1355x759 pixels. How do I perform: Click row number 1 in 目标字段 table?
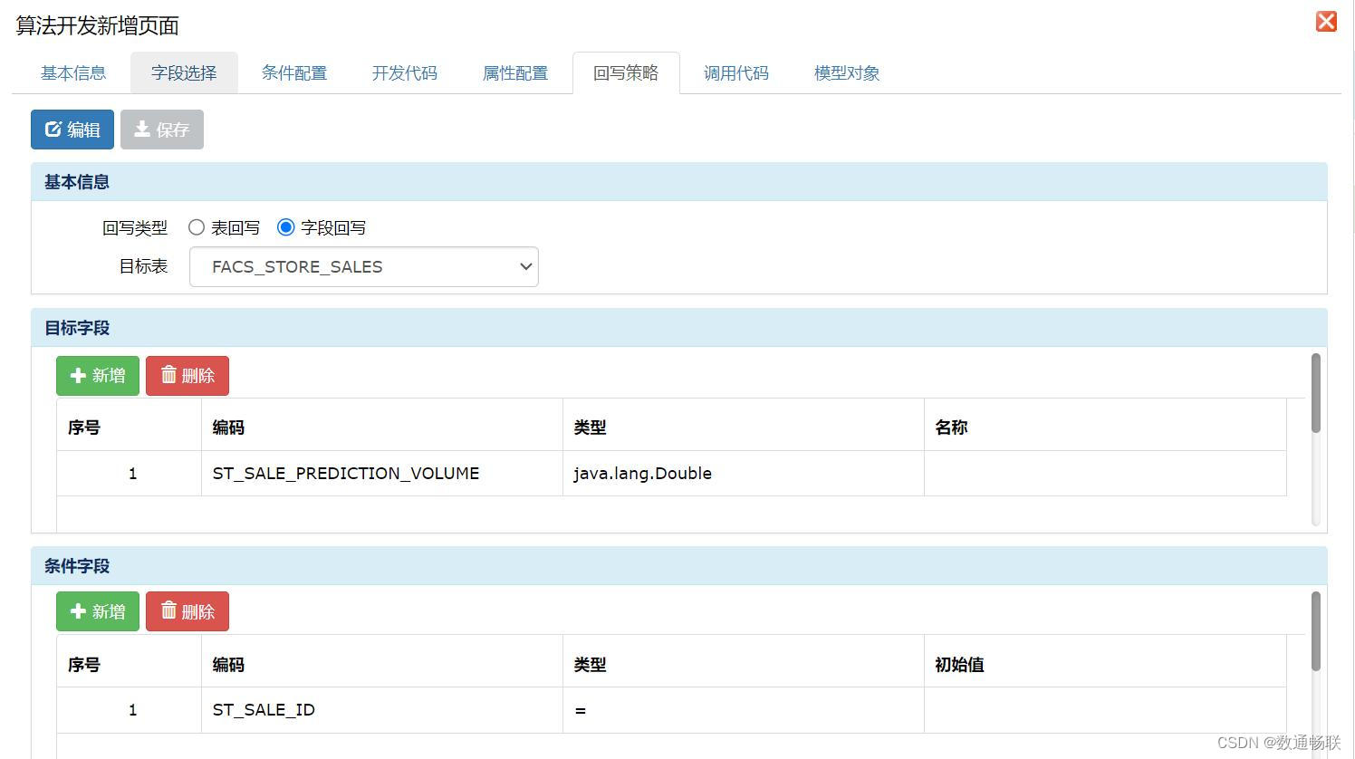coord(130,474)
